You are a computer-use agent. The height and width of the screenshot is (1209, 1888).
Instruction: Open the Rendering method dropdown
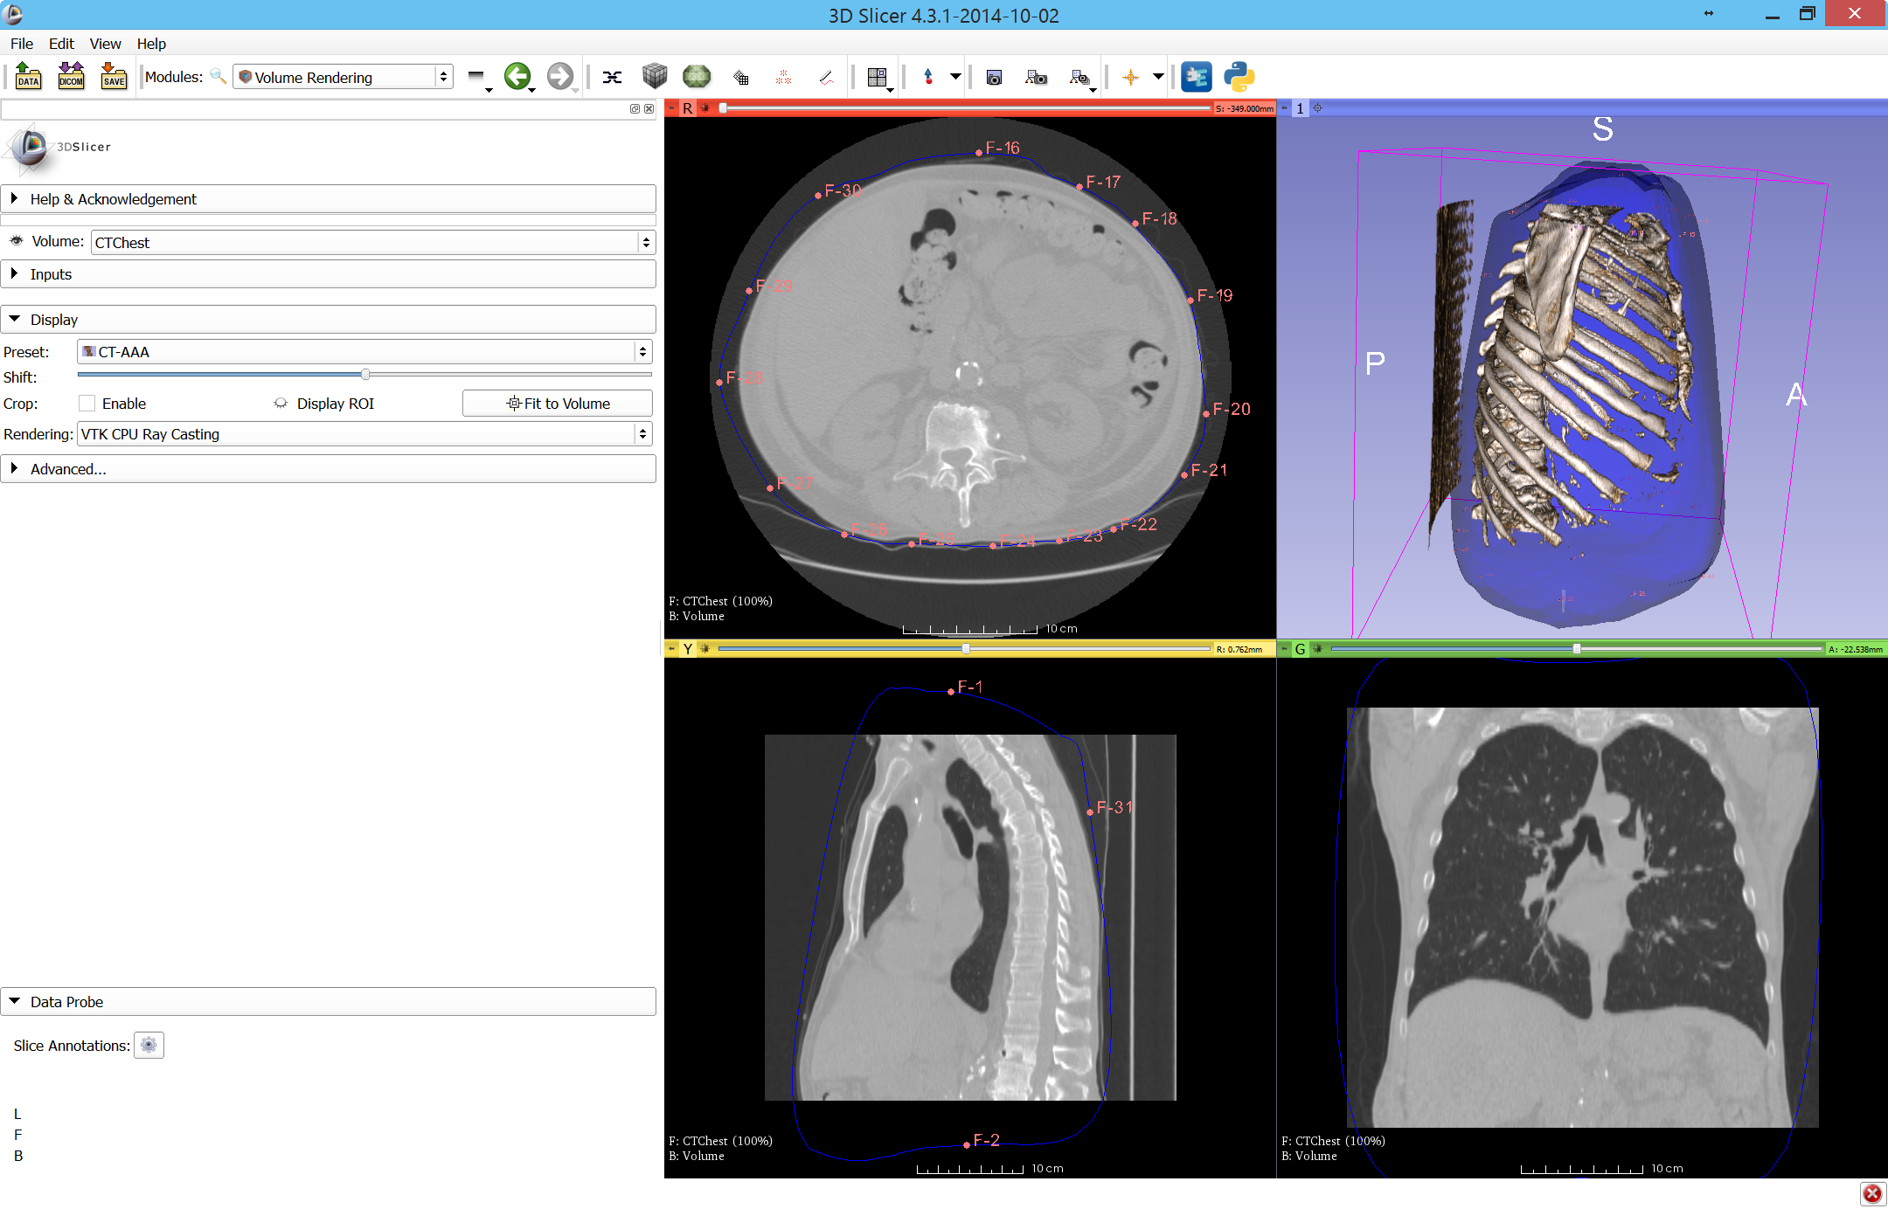point(364,434)
